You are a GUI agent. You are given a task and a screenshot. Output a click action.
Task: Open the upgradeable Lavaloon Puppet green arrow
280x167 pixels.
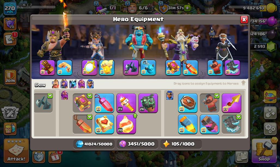[x=135, y=116]
